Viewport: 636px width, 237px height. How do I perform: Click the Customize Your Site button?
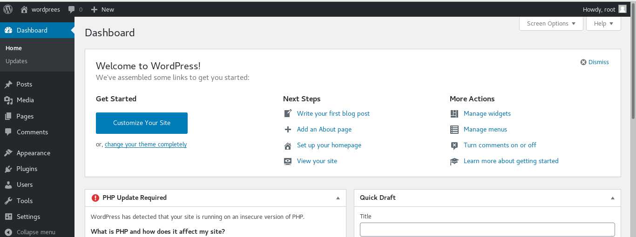click(142, 123)
